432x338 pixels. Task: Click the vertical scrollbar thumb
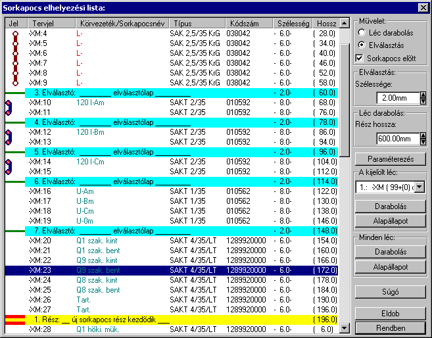coord(344,100)
